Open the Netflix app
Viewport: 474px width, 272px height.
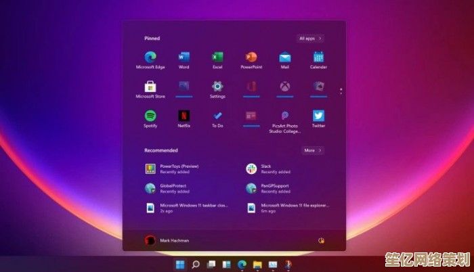click(x=184, y=119)
